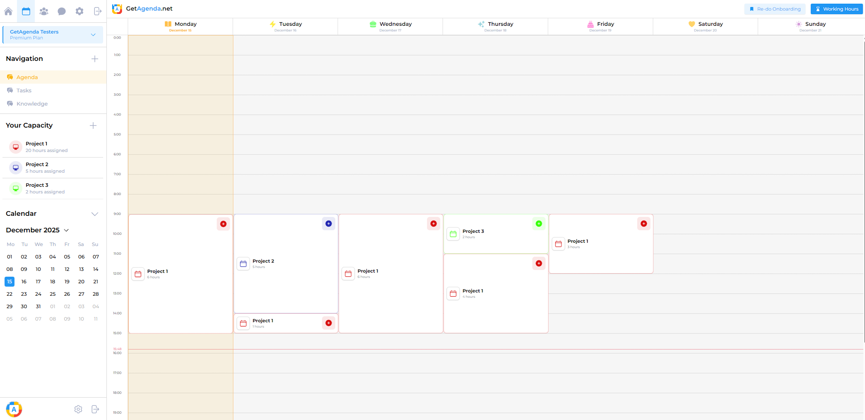Click the Project 1 red capacity icon
Image resolution: width=865 pixels, height=420 pixels.
click(x=16, y=147)
